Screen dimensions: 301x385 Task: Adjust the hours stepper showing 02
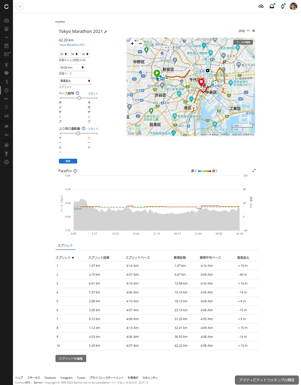click(63, 54)
